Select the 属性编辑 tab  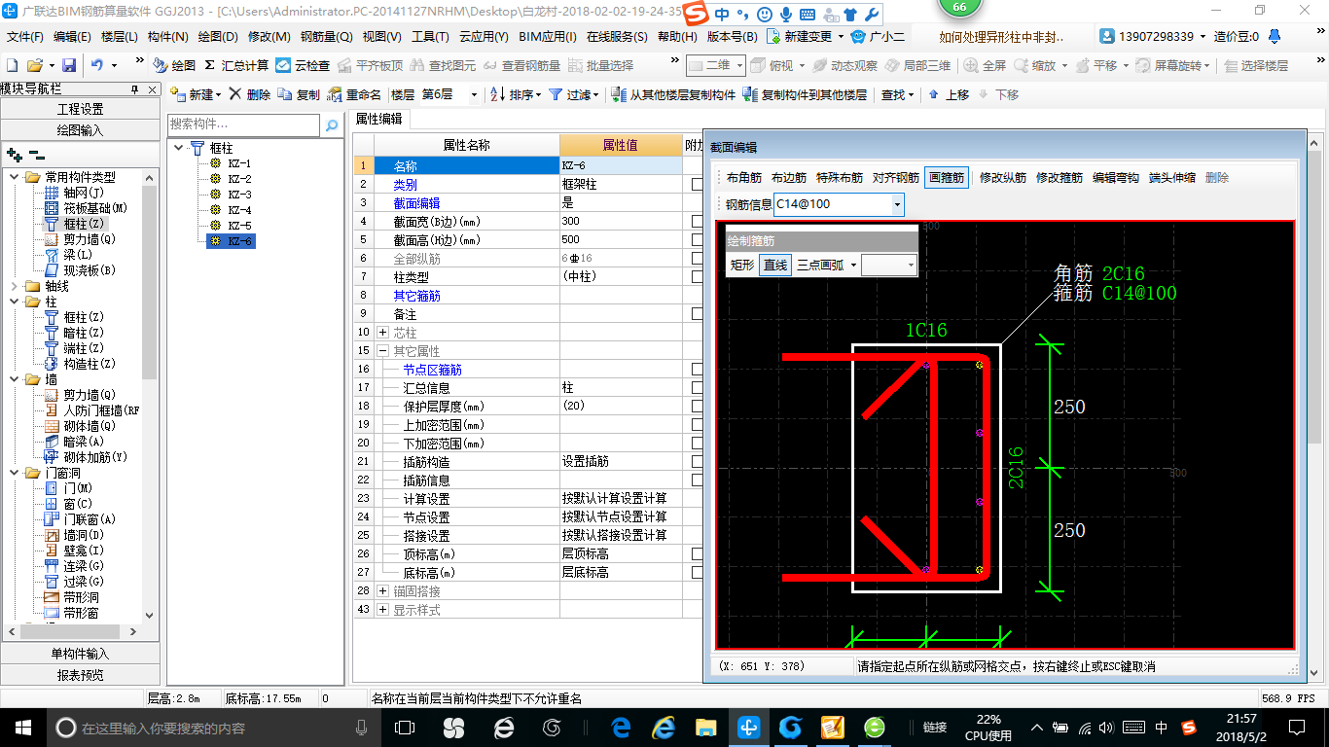[378, 120]
